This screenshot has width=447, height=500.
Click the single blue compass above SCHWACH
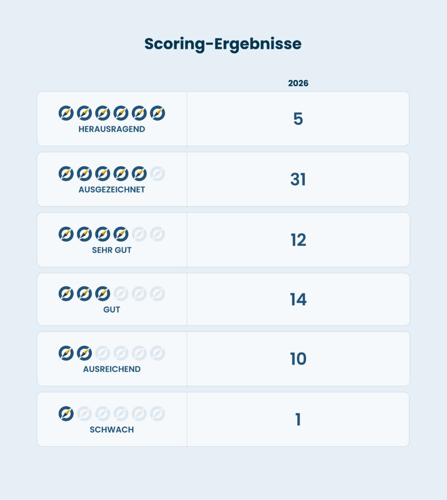coord(66,414)
